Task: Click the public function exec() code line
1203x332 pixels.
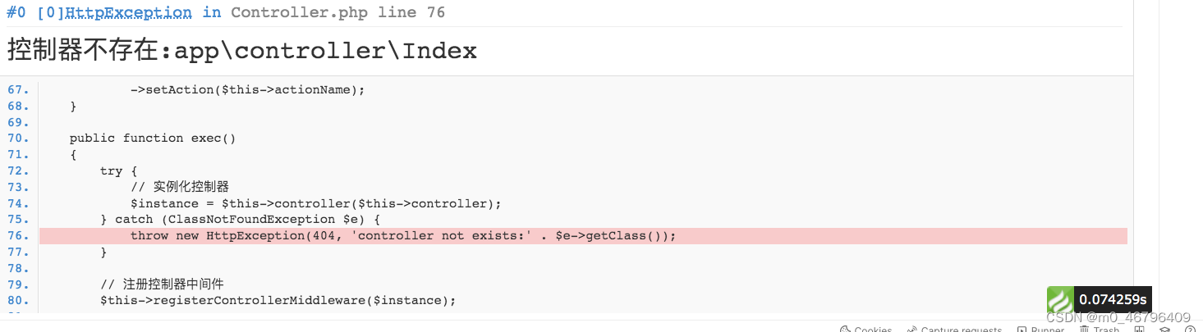Action: [153, 138]
